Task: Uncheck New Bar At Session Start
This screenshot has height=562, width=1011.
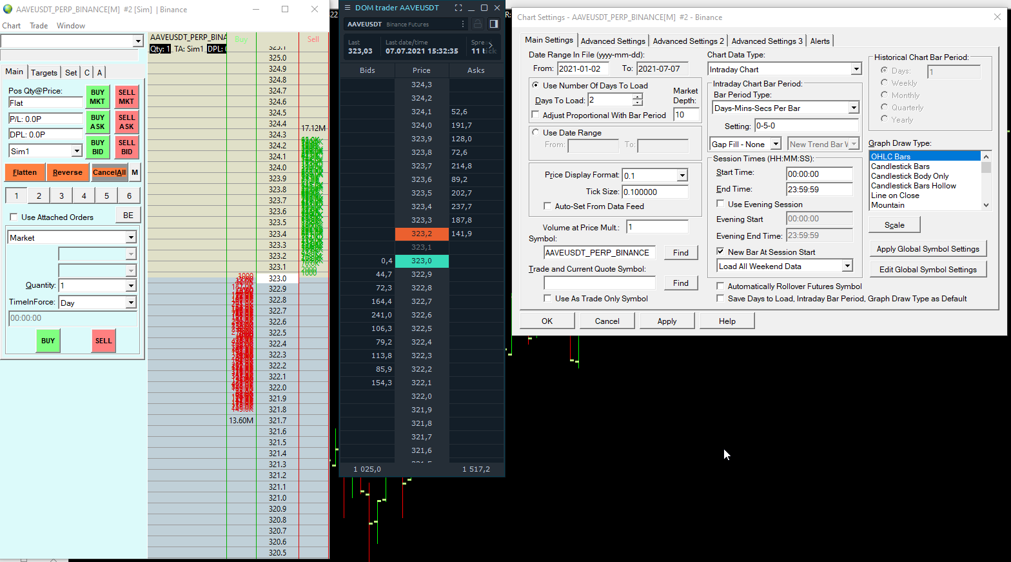Action: click(720, 252)
